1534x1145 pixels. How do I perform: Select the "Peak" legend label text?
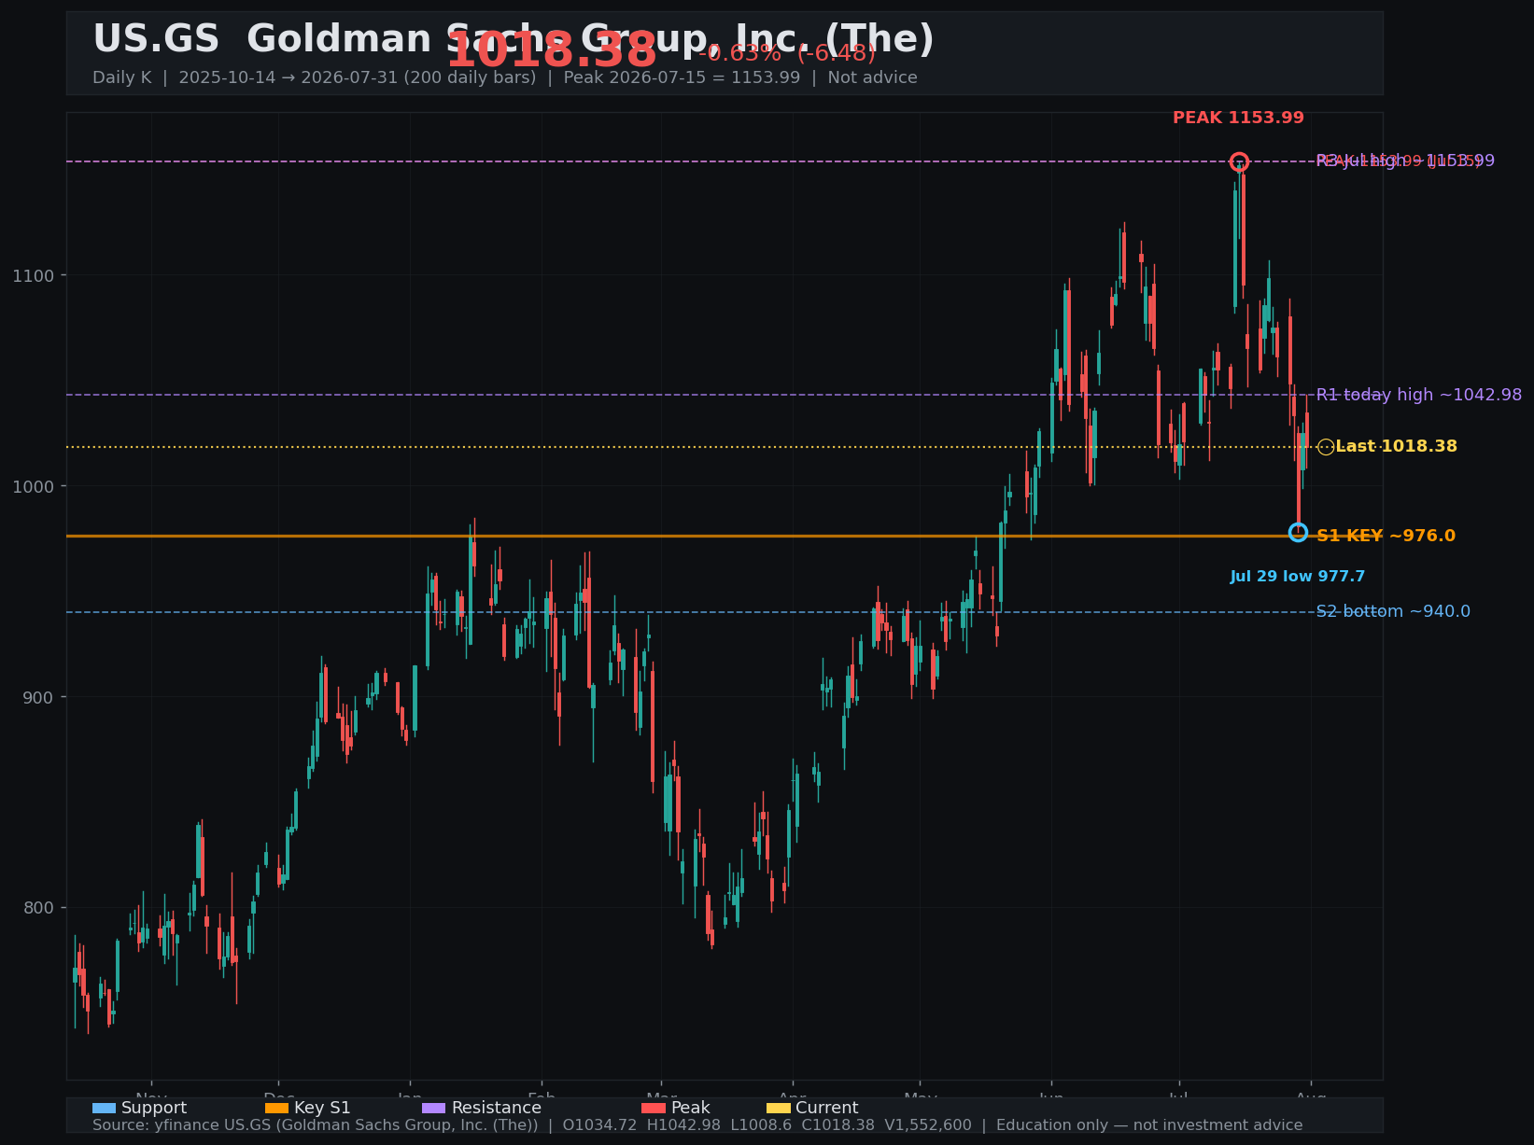691,1108
